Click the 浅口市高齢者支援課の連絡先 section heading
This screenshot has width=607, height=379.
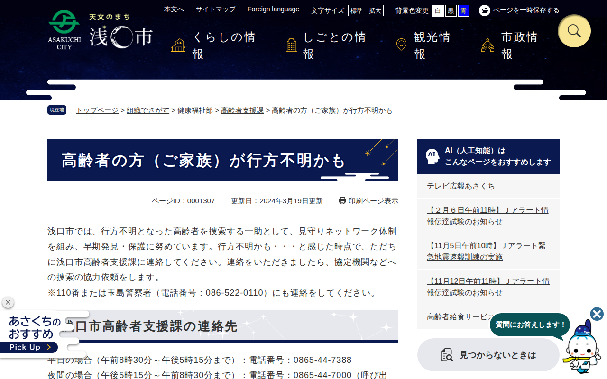[223, 326]
